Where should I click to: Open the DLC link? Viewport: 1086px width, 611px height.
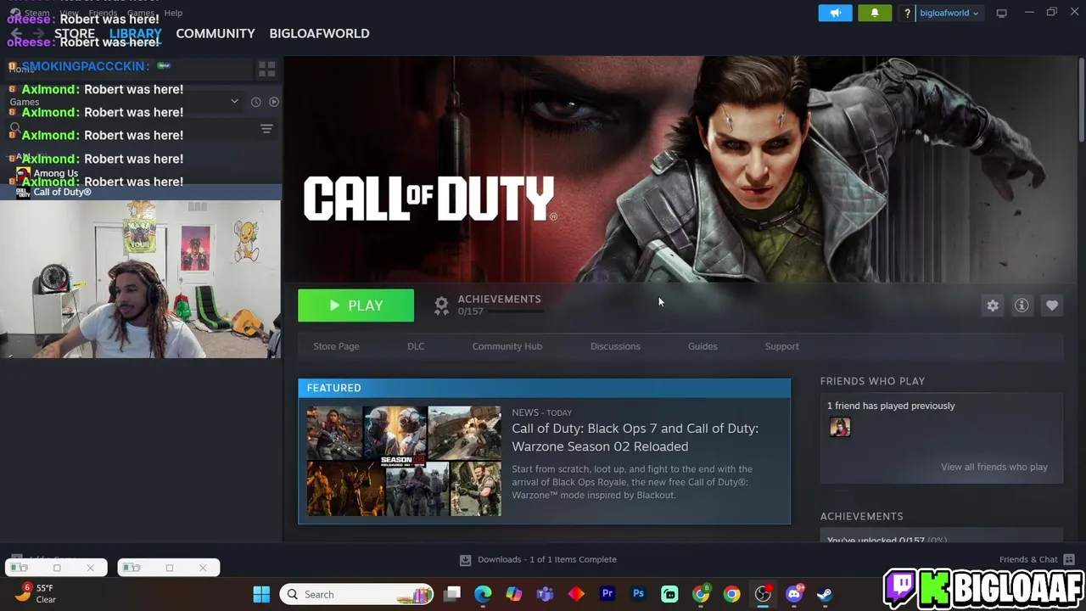pyautogui.click(x=416, y=346)
